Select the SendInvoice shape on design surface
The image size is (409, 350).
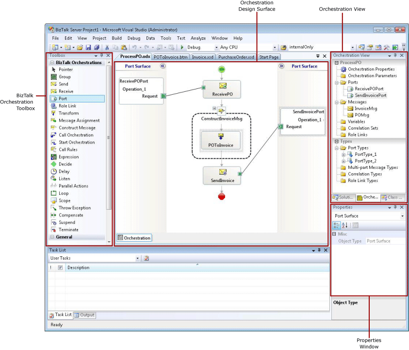(222, 176)
